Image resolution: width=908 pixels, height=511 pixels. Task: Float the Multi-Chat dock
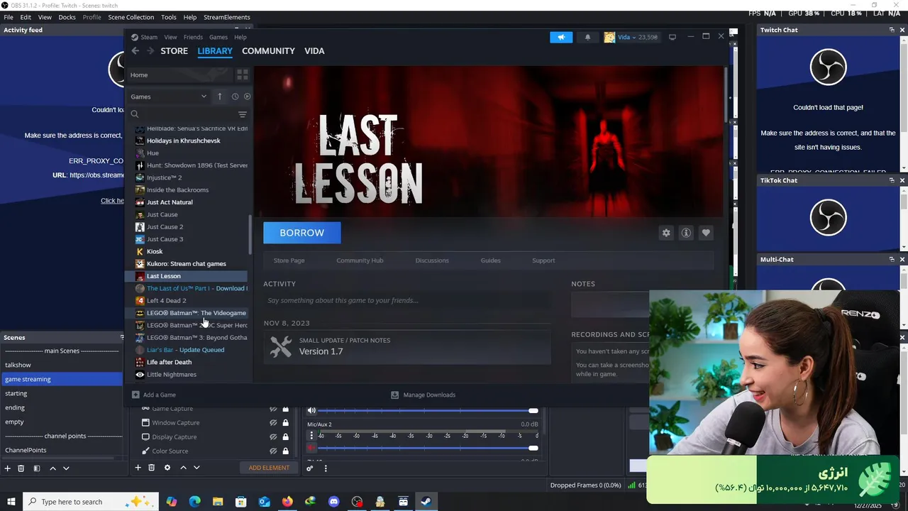tap(892, 259)
